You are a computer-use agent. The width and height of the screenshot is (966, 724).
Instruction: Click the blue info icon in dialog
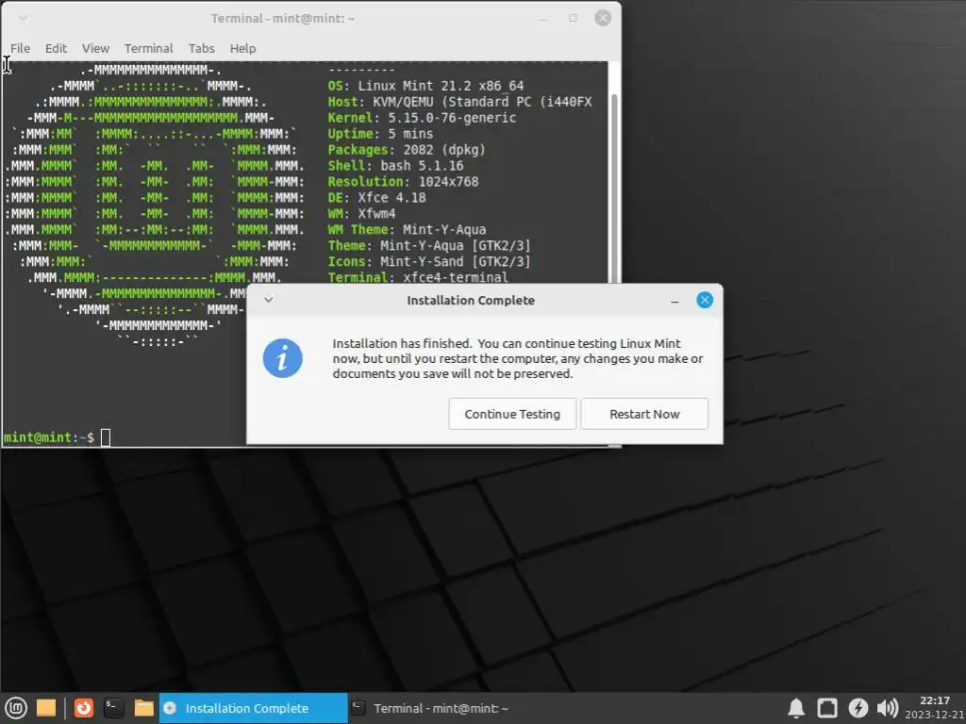pos(283,358)
